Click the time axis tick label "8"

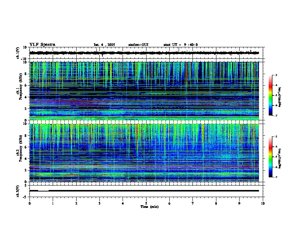(216, 203)
